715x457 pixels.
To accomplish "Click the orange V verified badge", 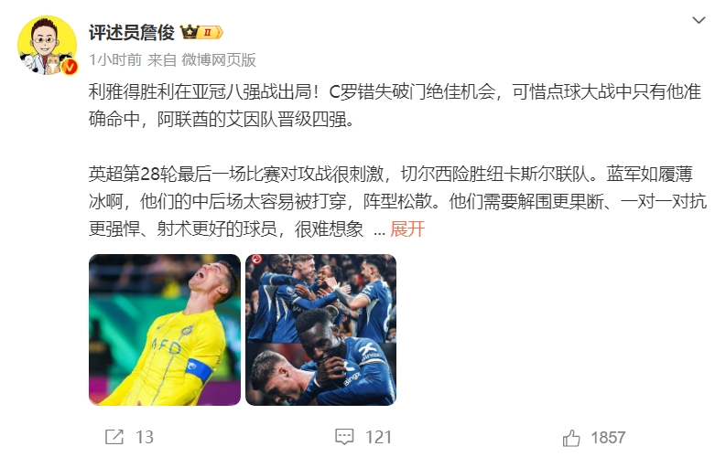I will coord(70,67).
